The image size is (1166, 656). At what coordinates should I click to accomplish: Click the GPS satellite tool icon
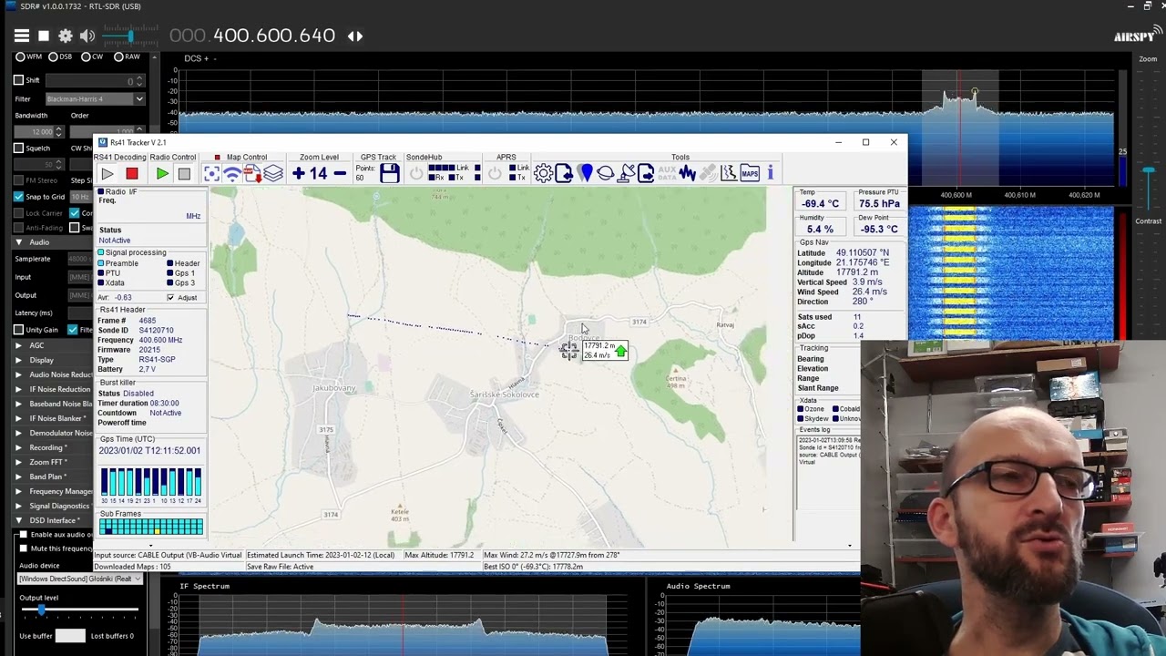tap(708, 173)
